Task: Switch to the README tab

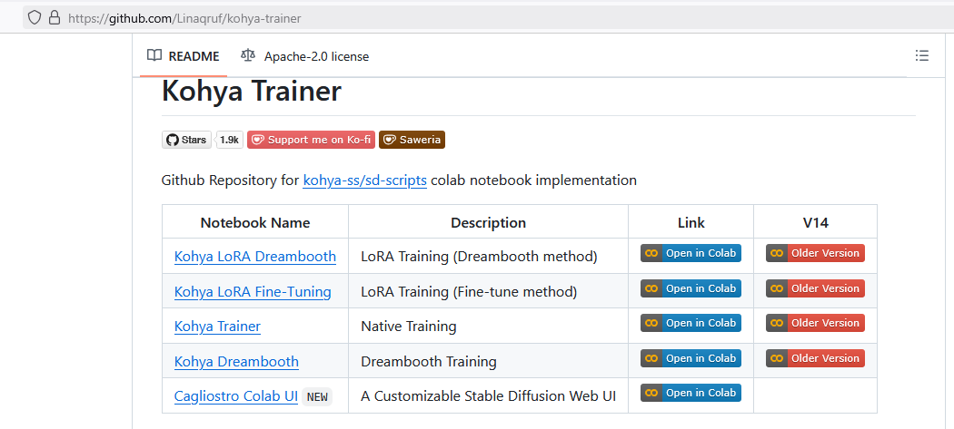Action: pos(184,56)
